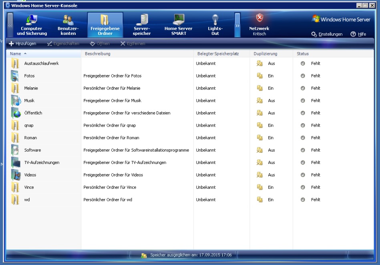
Task: Select "Freigegebener Ordner für Softwareinstallationsprogramme" text
Action: 136,150
